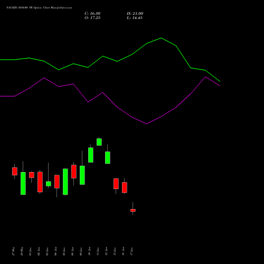The image size is (264, 264).
Task: Click the lowest trough of the purple line
Action: [146, 124]
